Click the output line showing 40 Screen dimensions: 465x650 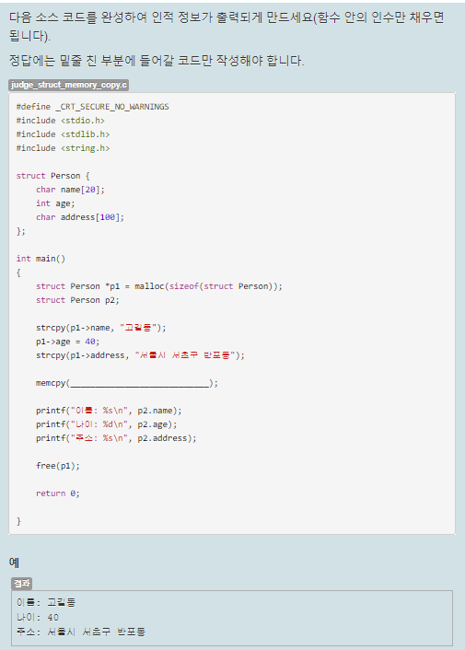click(x=38, y=617)
